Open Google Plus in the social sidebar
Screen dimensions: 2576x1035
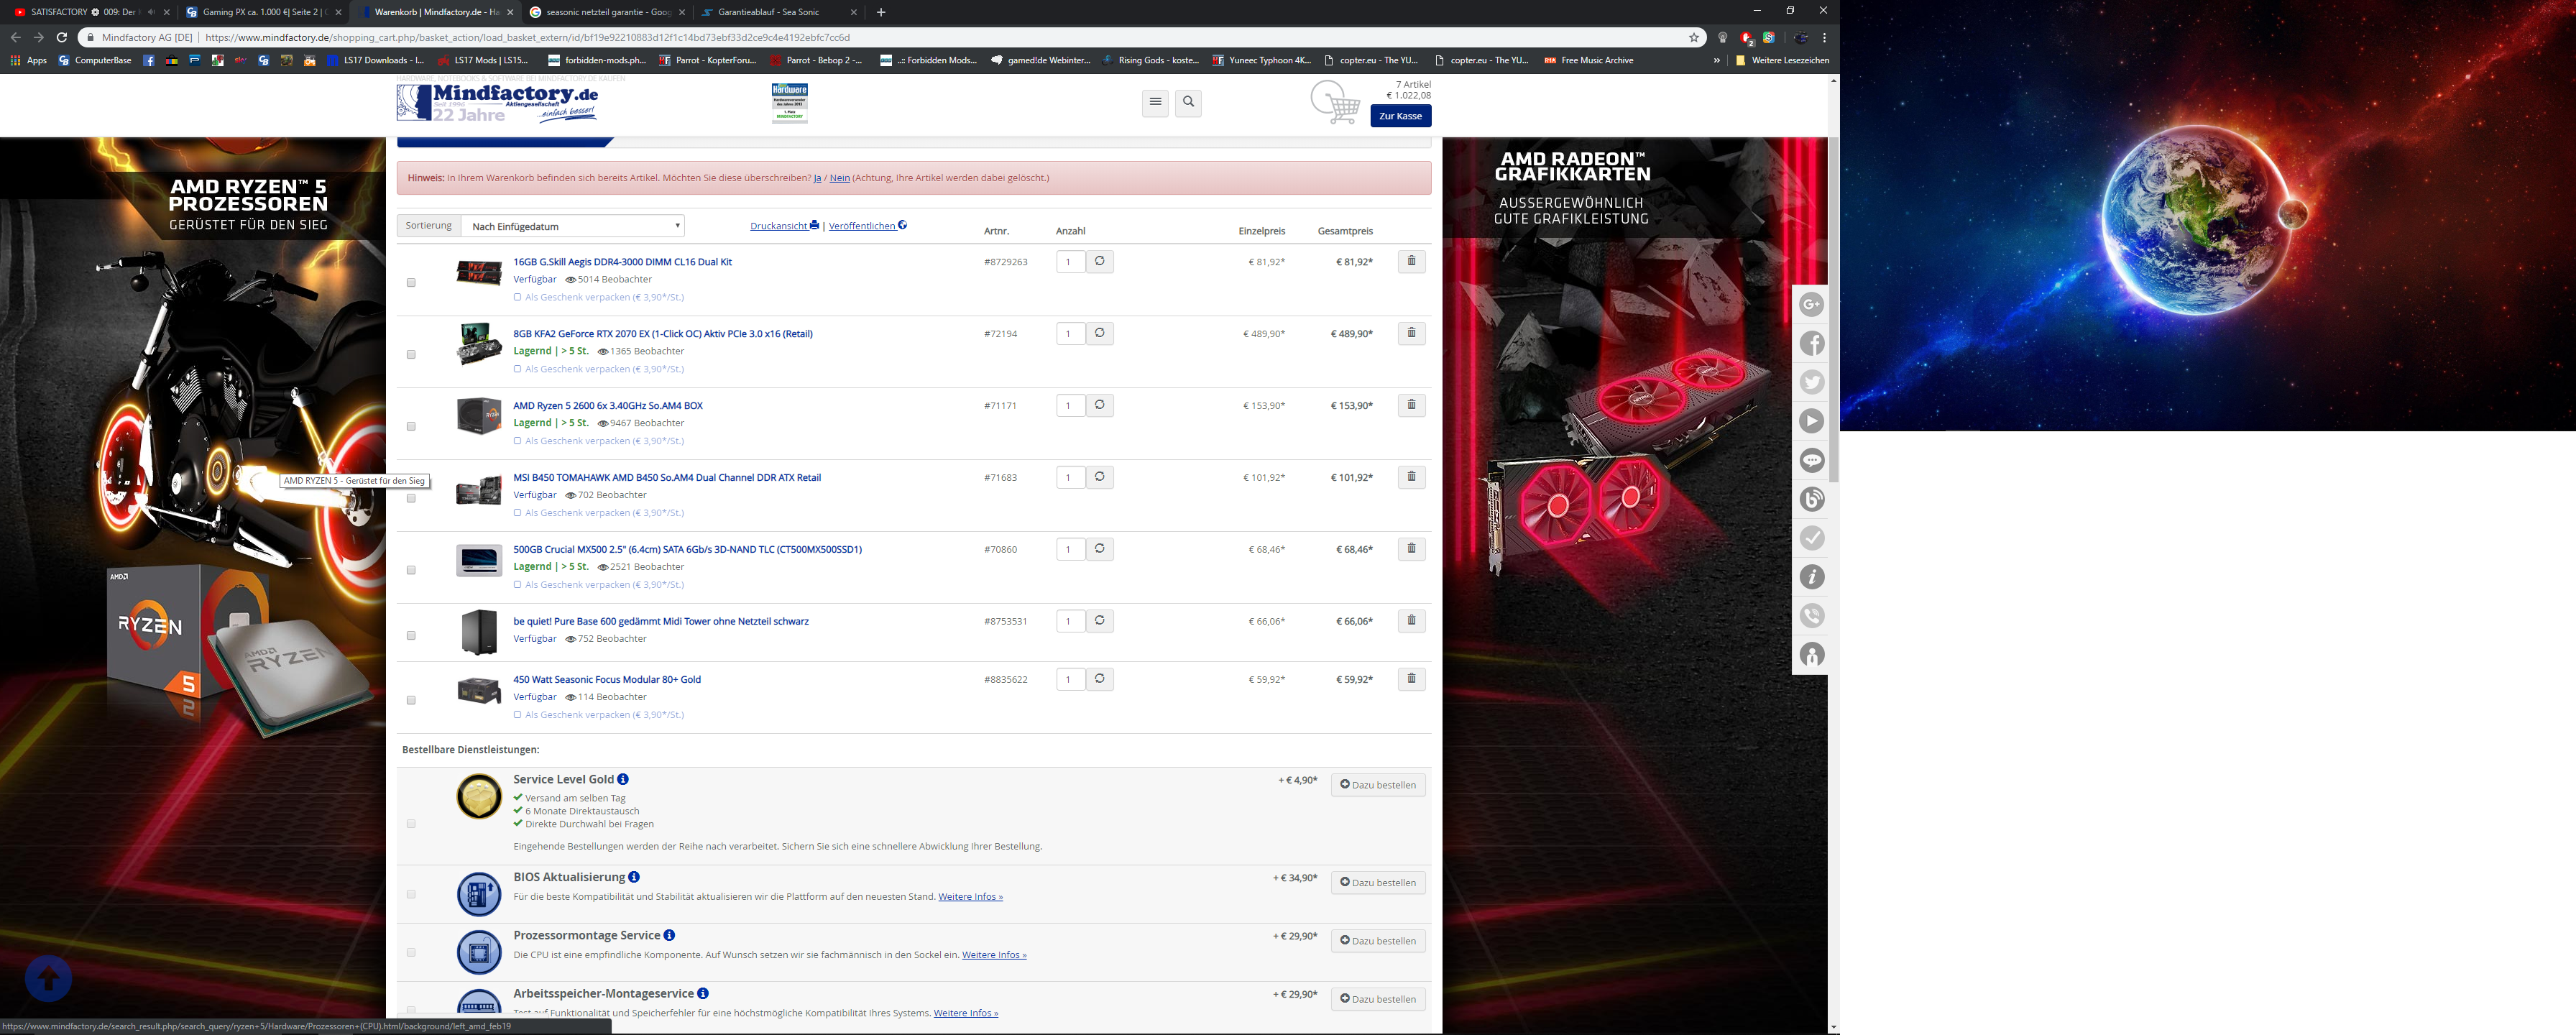(1811, 304)
